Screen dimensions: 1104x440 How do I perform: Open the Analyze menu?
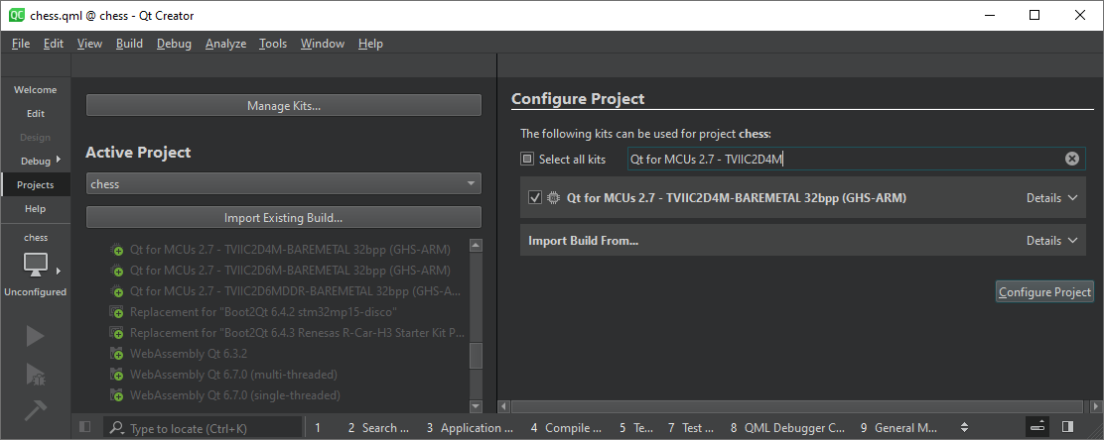point(225,44)
